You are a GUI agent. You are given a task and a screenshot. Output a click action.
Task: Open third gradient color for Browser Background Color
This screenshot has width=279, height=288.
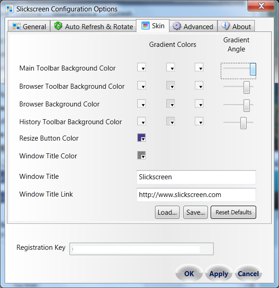pos(199,104)
